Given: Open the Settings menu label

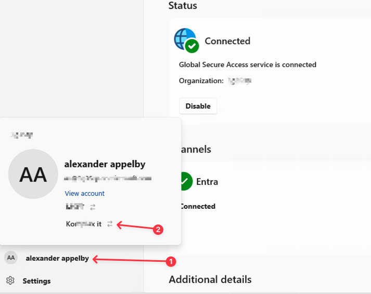Looking at the screenshot, I should click(36, 281).
